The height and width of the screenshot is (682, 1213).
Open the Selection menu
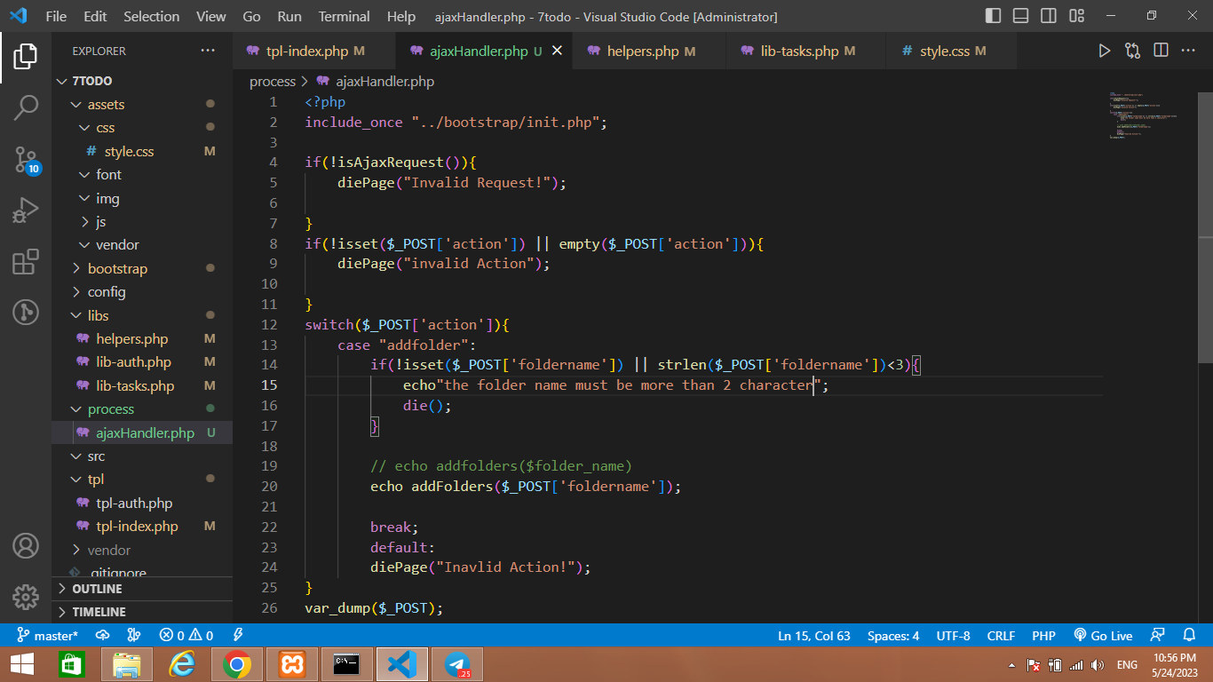point(152,16)
